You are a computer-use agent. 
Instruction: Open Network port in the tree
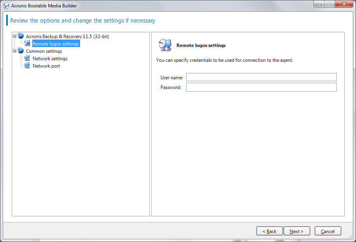click(x=46, y=66)
